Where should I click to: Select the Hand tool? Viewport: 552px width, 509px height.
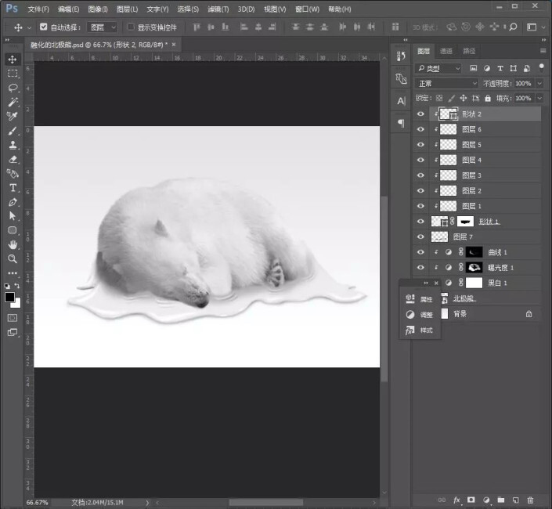click(x=13, y=244)
